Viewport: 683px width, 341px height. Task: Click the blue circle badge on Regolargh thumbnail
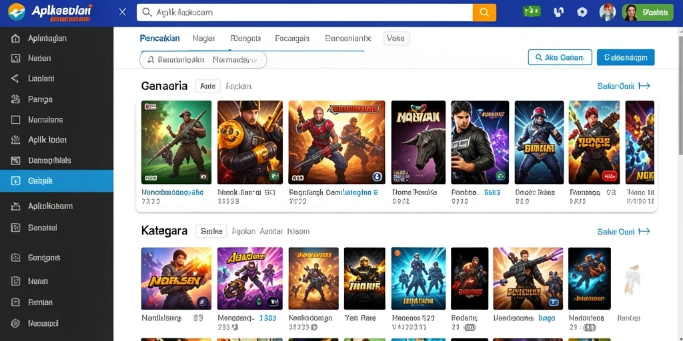pyautogui.click(x=378, y=176)
